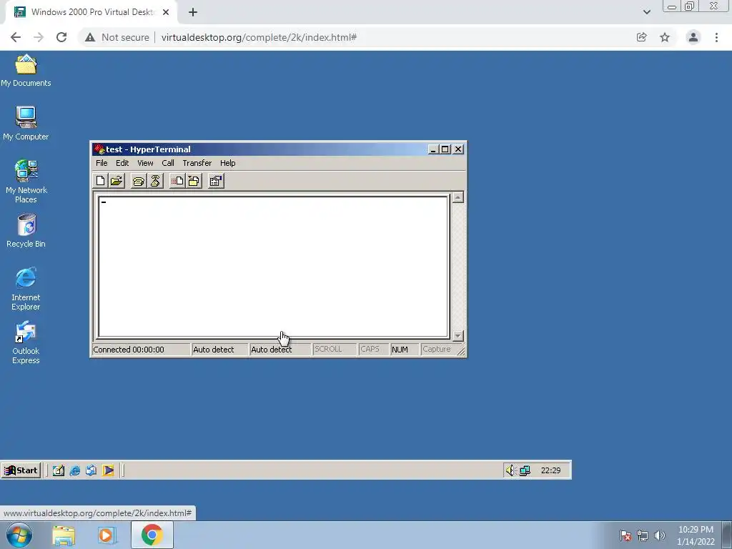Select the My Network Places icon

click(x=26, y=181)
